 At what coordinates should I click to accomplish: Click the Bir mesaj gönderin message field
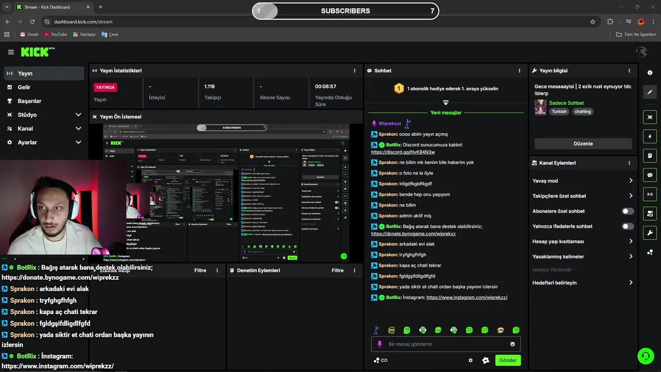click(x=446, y=344)
